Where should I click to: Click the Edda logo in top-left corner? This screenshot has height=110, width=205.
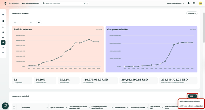coord(6,3)
